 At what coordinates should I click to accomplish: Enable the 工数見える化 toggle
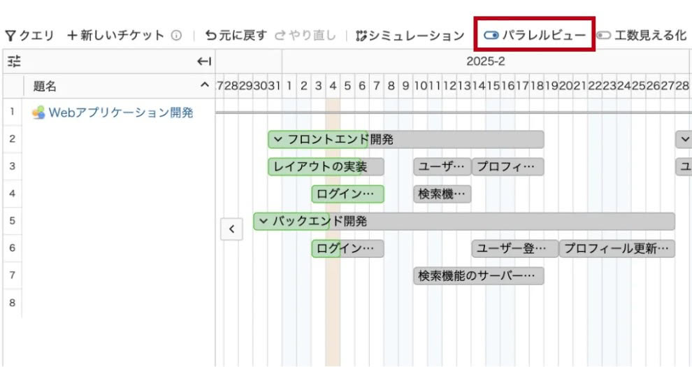tap(603, 35)
